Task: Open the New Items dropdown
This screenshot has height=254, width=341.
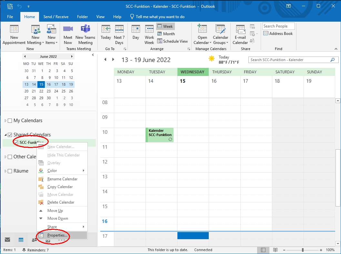Action: (x=51, y=34)
